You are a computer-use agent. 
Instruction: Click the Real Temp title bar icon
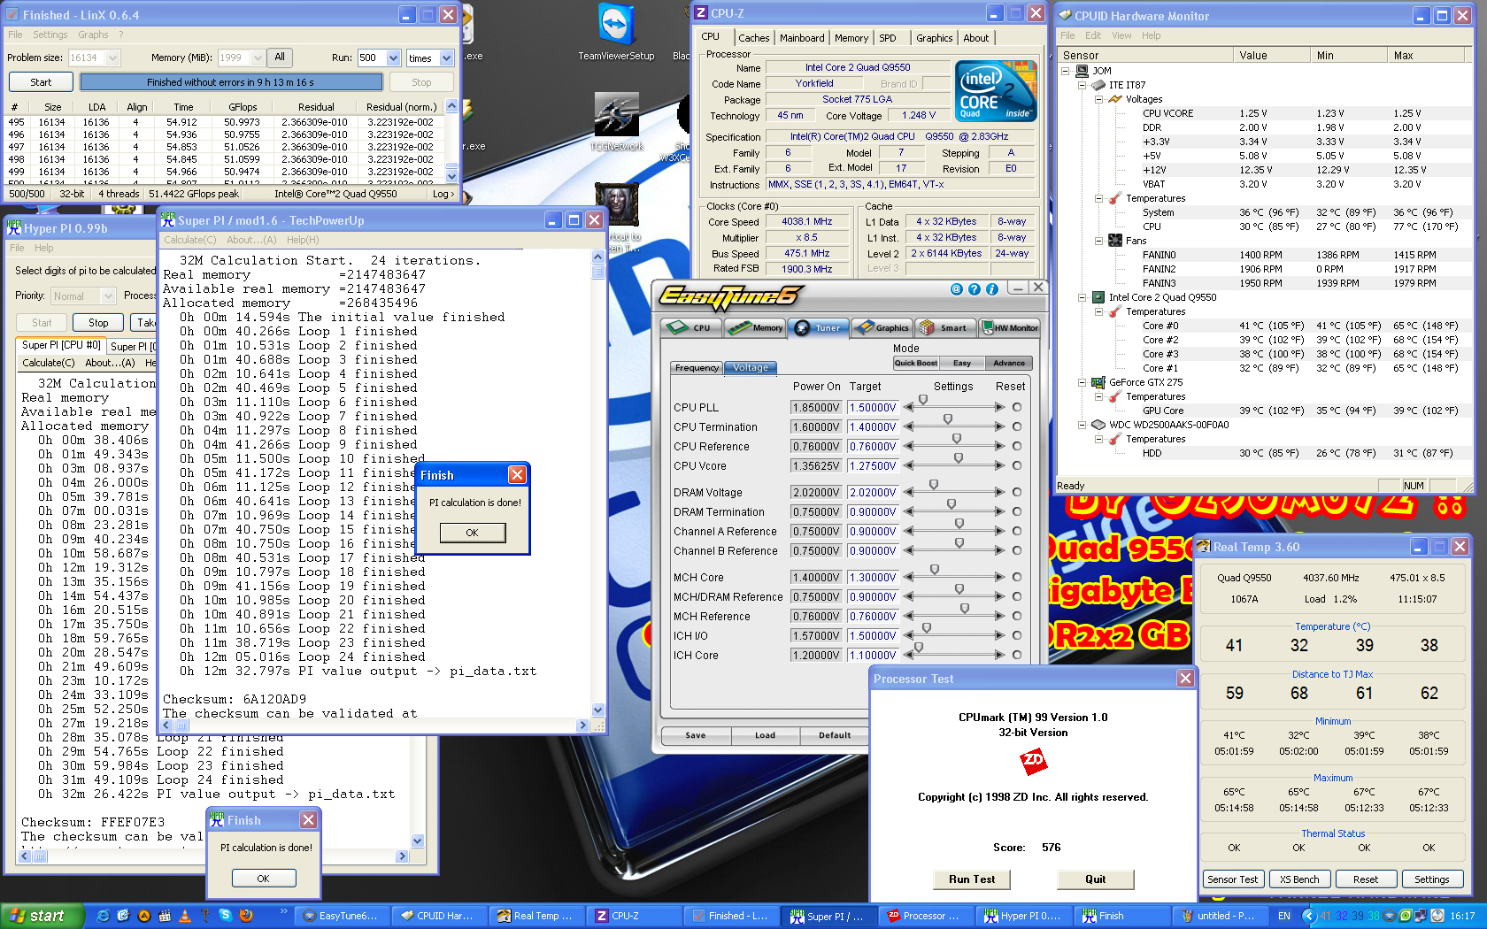click(1204, 547)
